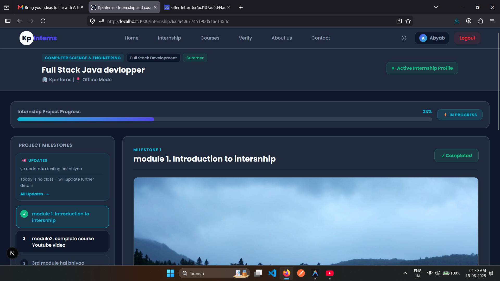Open the recent browsing history icon
Screen dimensions: 500x281
pos(7,7)
